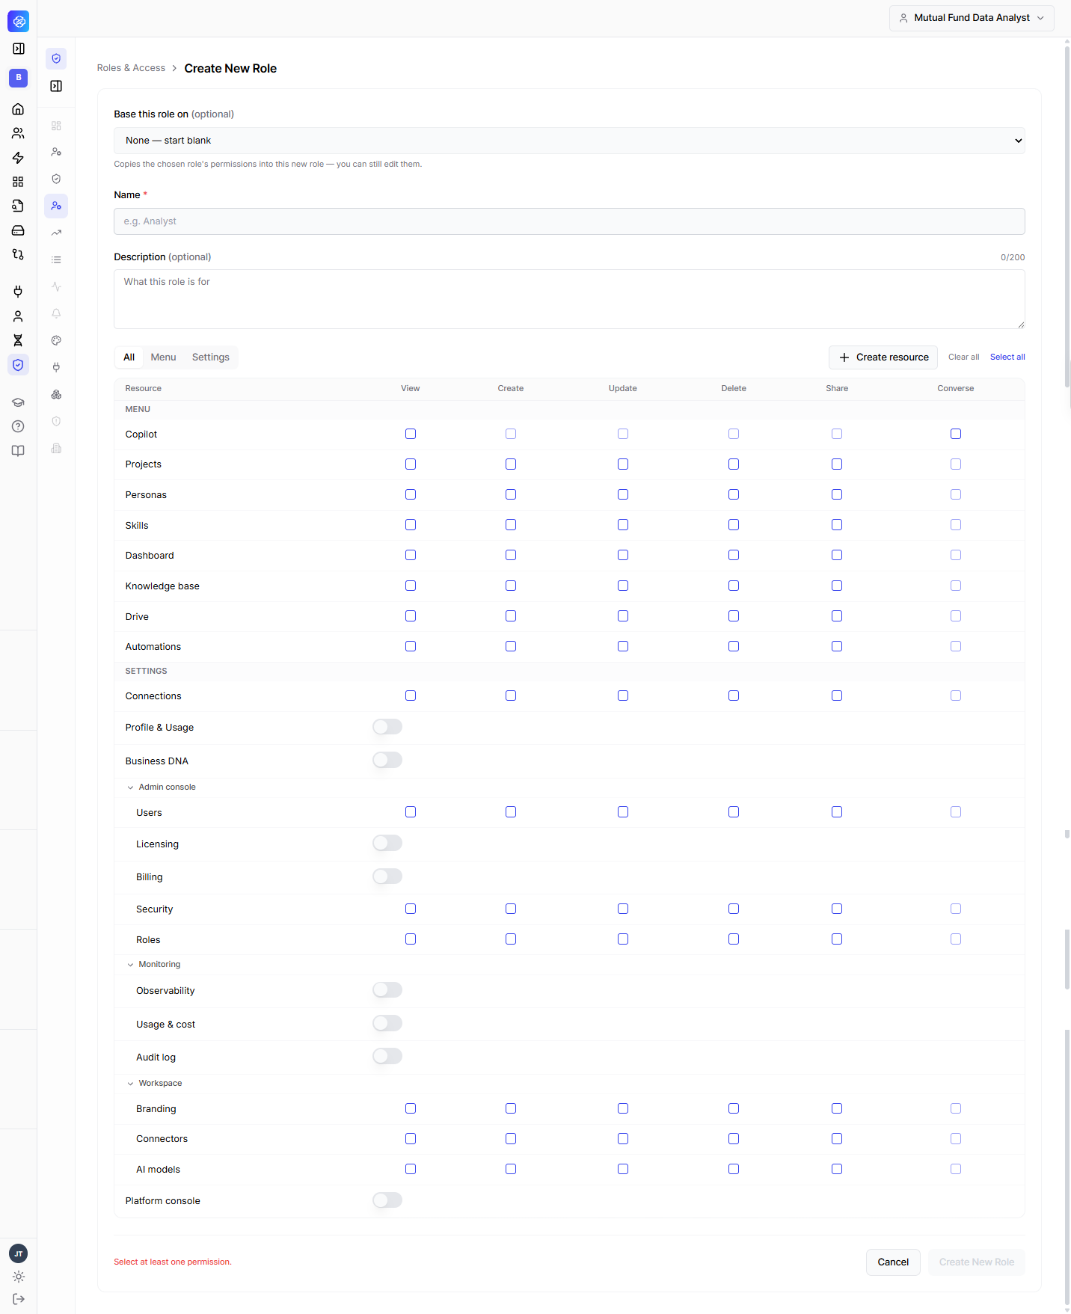Enable the Platform console toggle
The height and width of the screenshot is (1314, 1071).
click(387, 1200)
